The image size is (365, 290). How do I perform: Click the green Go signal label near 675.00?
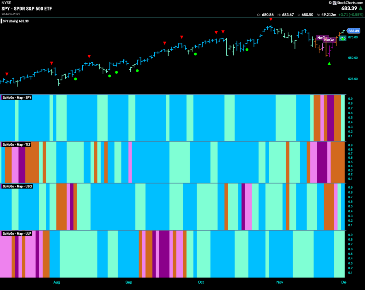(343, 38)
